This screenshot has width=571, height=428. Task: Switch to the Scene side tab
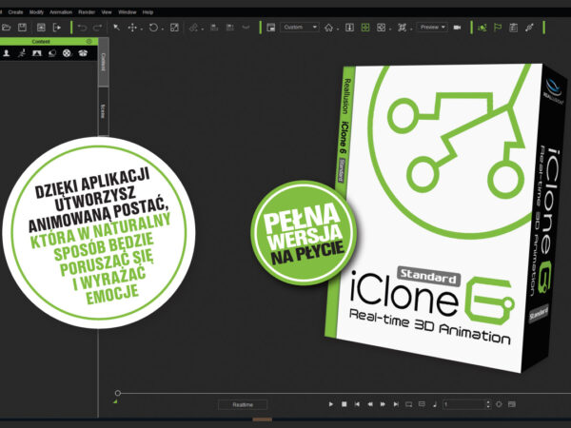pyautogui.click(x=104, y=111)
